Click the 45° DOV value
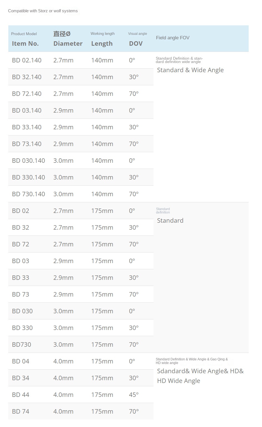Viewport: 262px width, 427px height. (134, 395)
